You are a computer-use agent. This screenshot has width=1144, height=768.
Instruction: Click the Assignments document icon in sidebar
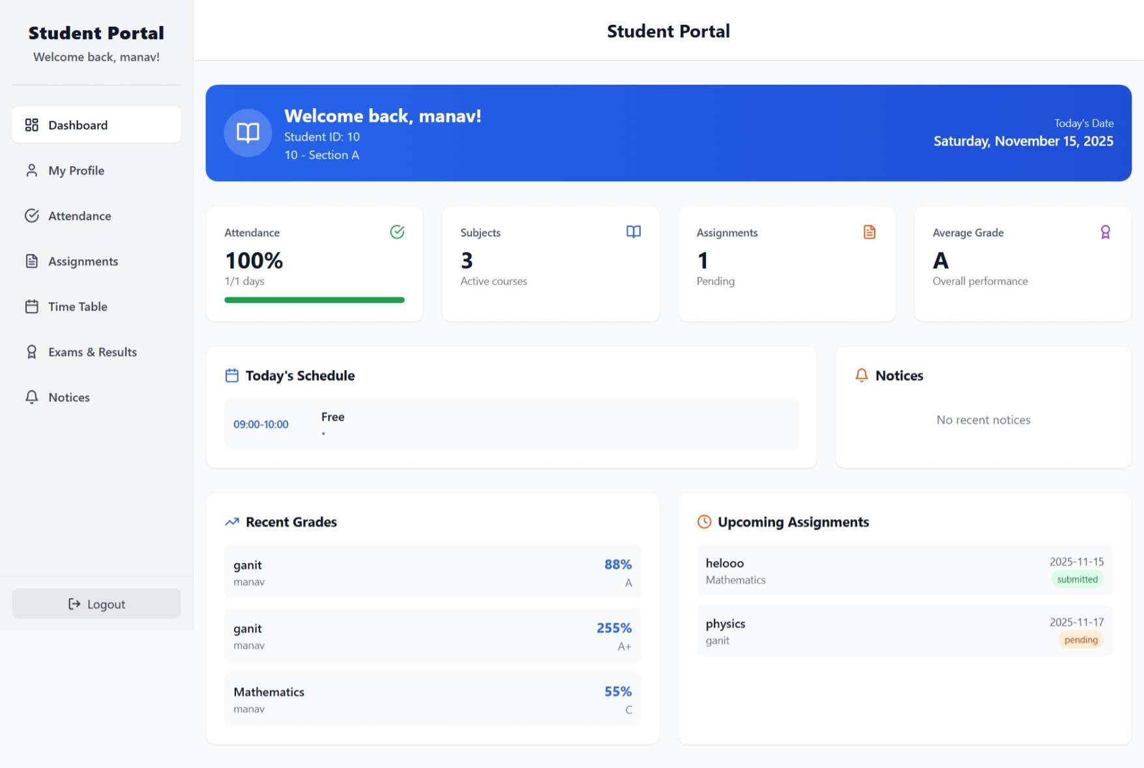31,261
